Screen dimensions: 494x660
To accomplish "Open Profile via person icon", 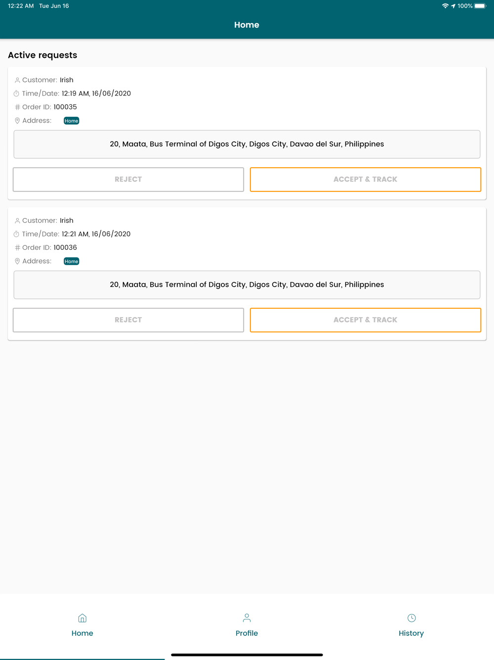I will tap(247, 618).
